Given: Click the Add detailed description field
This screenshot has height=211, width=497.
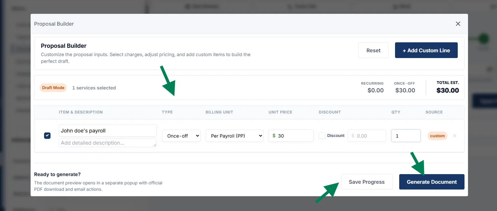Looking at the screenshot, I should click(x=108, y=143).
